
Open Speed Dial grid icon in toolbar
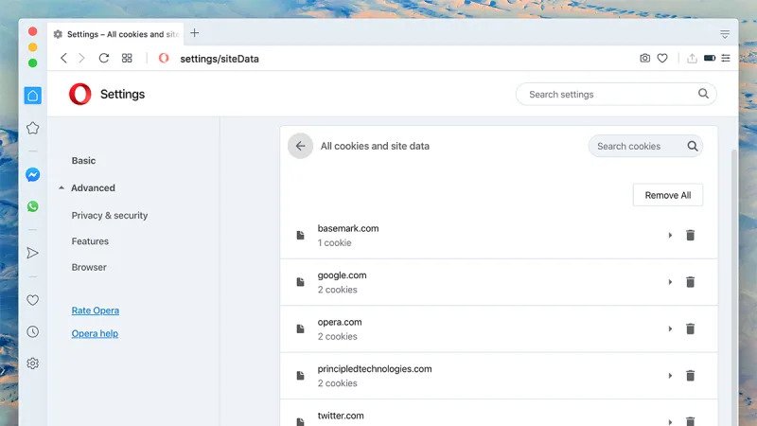[127, 58]
